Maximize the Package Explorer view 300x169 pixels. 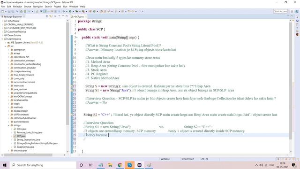coord(67,16)
